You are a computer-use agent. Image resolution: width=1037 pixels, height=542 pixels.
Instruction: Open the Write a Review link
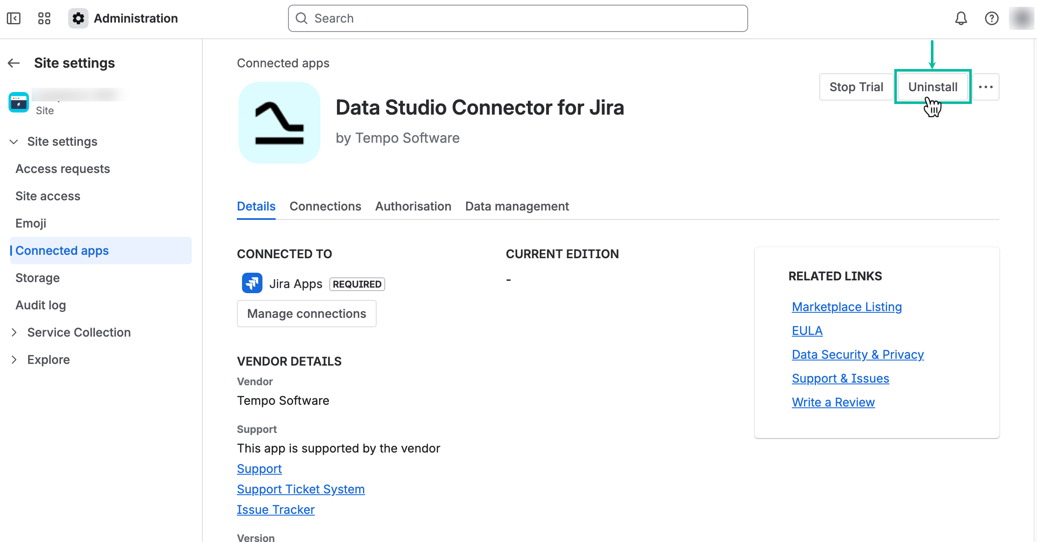pos(833,402)
